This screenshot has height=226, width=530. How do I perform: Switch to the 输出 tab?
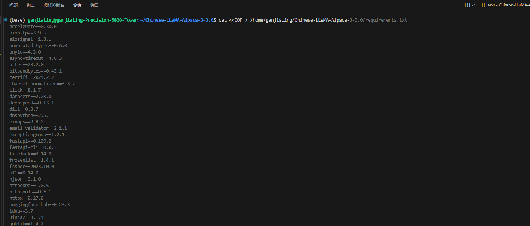(x=31, y=5)
